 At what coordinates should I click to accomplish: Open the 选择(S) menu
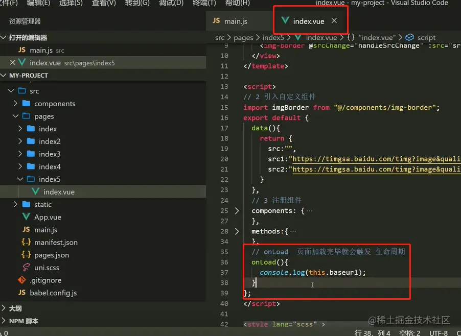(x=71, y=3)
